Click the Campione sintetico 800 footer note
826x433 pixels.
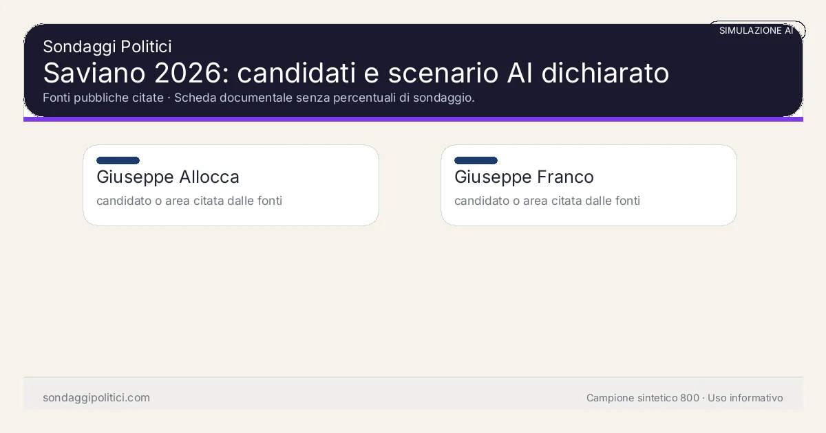(x=642, y=398)
